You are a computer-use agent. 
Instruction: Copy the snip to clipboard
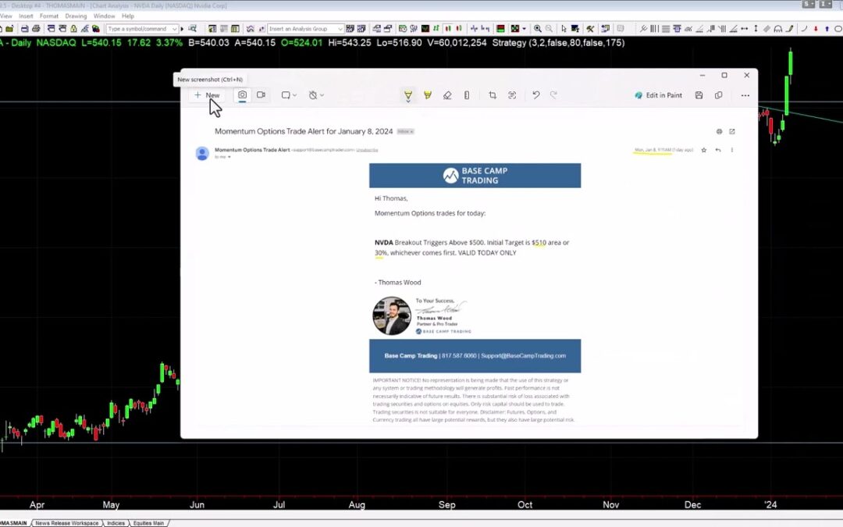coord(719,95)
